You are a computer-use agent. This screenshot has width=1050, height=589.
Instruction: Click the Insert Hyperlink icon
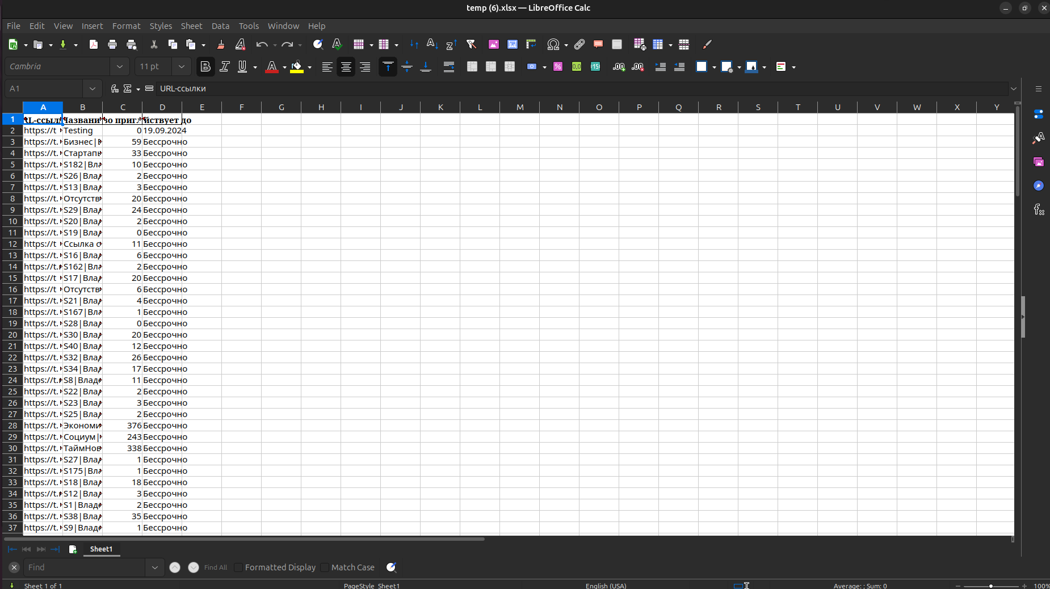(579, 44)
